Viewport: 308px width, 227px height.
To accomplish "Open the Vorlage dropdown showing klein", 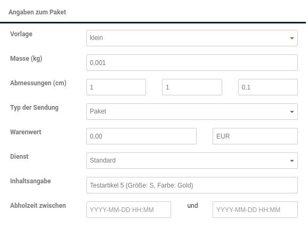I will [192, 38].
